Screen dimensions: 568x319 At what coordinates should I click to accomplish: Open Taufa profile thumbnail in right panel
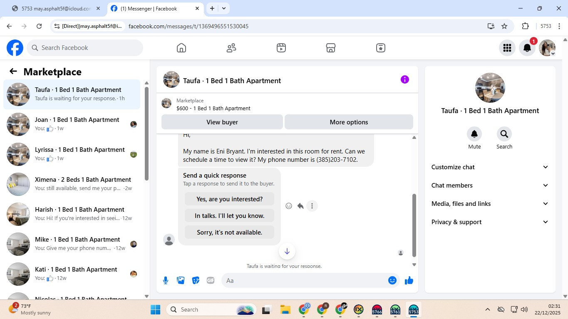click(x=490, y=88)
